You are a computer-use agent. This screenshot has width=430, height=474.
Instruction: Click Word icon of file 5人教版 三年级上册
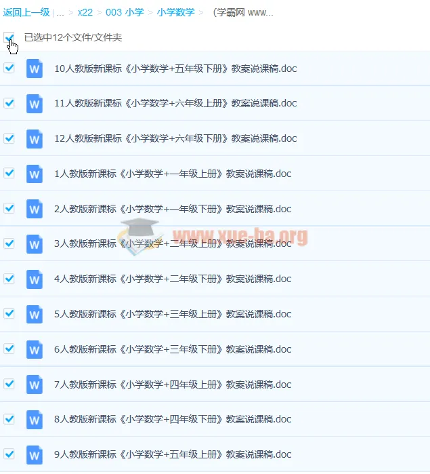pos(34,314)
